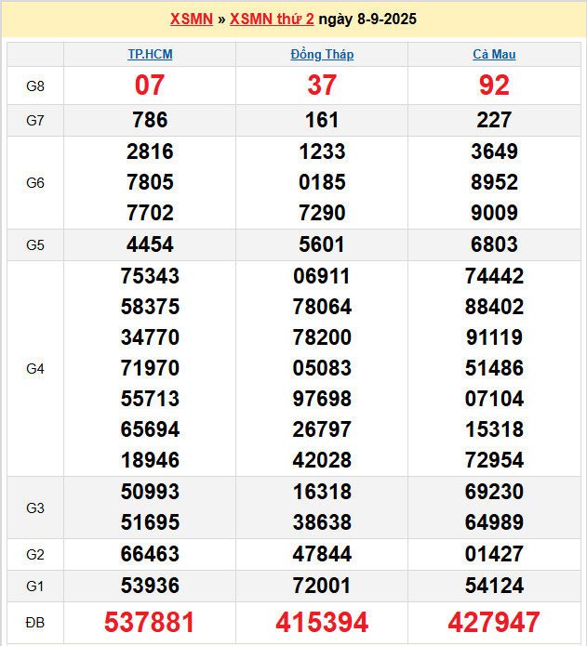Select the G3 row label
The image size is (587, 646).
tap(35, 508)
